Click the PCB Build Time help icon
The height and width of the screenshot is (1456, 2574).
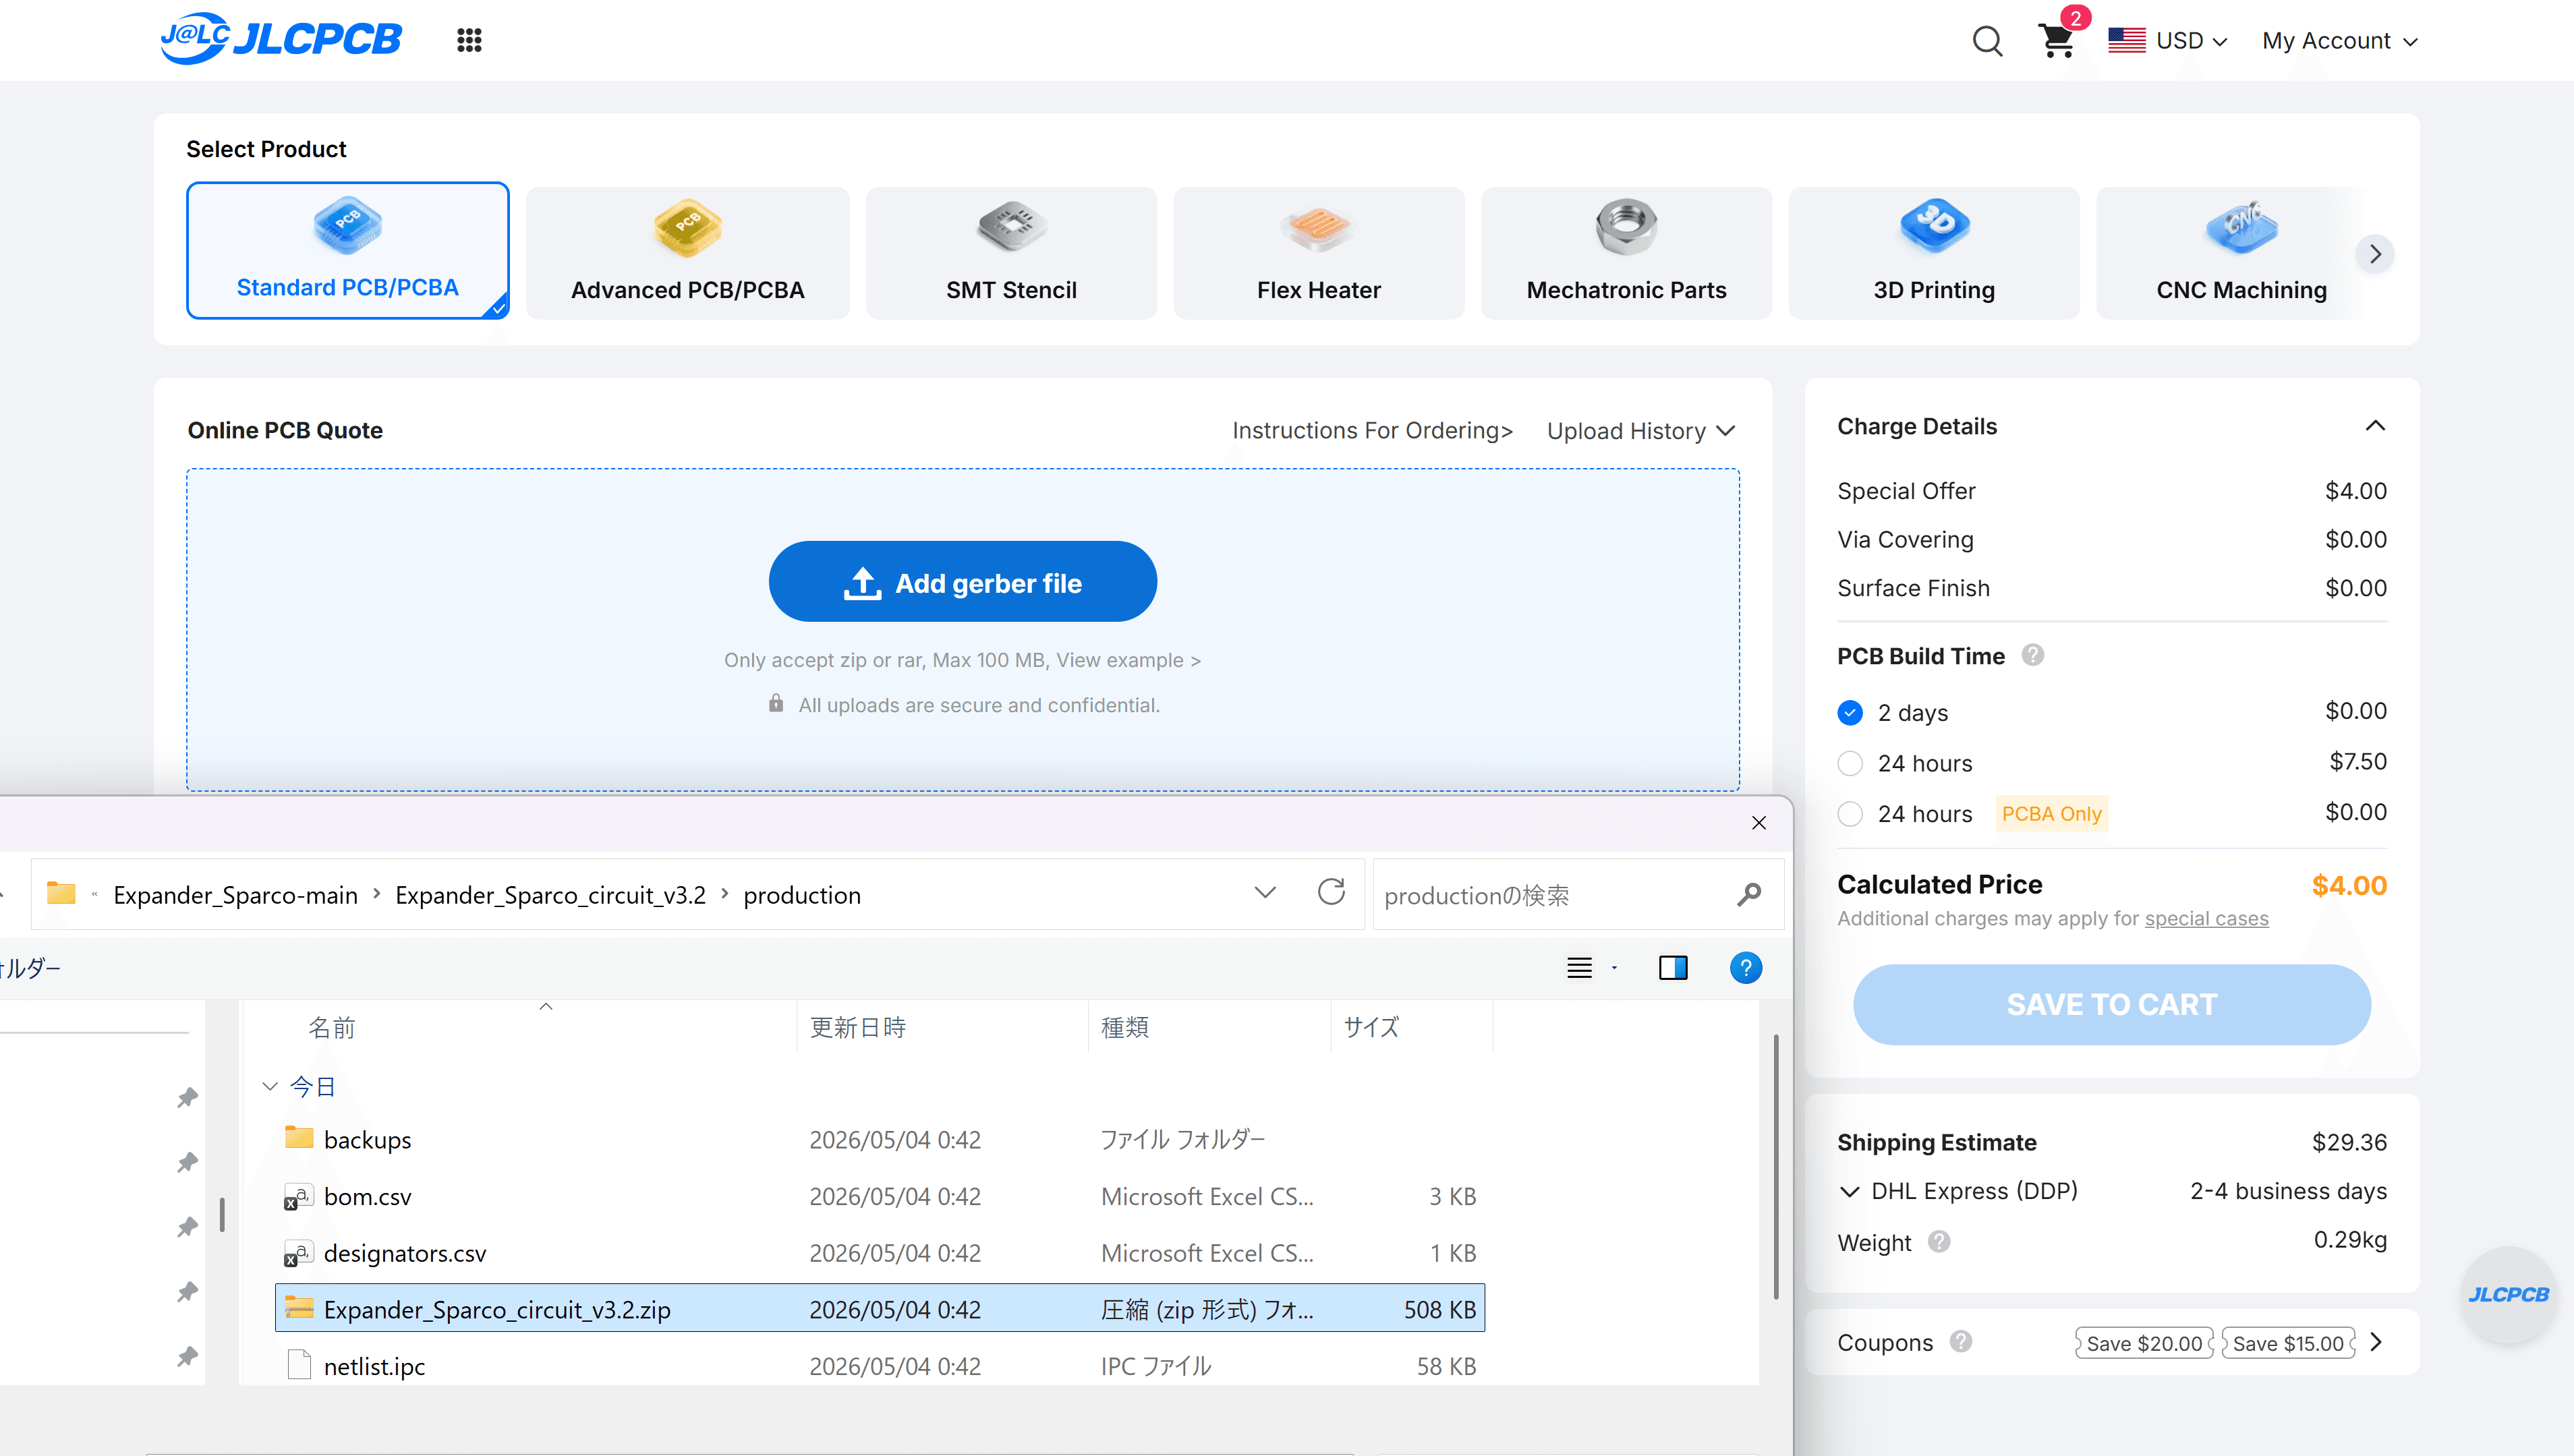click(x=2032, y=655)
